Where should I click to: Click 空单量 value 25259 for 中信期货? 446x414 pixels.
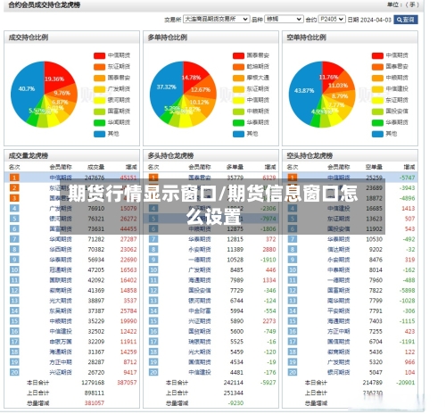point(374,178)
